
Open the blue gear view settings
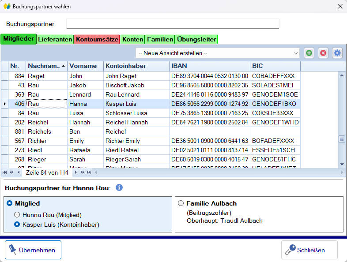337,53
